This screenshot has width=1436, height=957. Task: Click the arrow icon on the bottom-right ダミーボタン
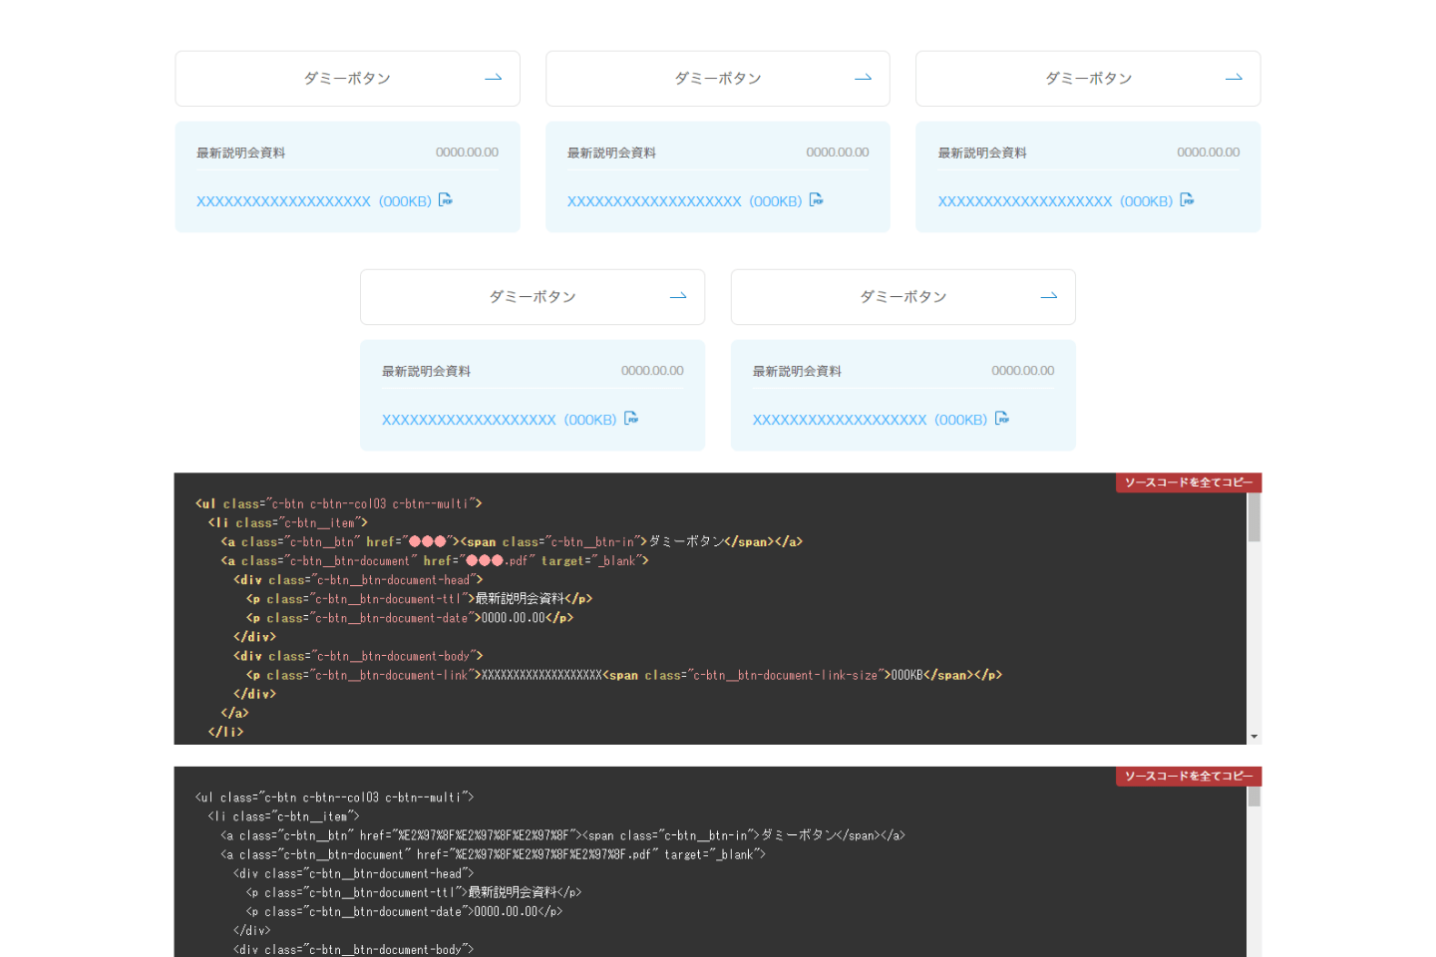1048,296
